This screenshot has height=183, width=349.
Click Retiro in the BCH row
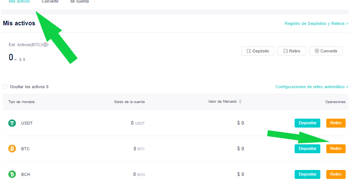point(336,174)
